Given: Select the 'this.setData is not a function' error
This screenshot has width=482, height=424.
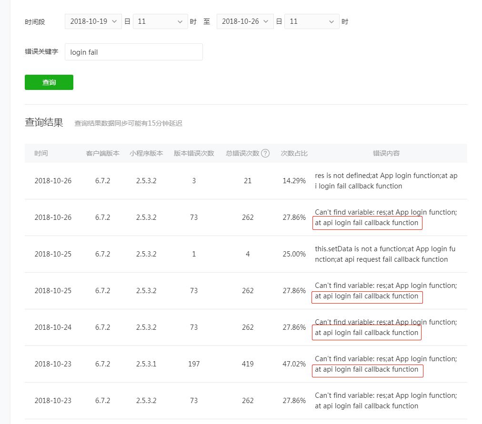Looking at the screenshot, I should click(x=385, y=254).
